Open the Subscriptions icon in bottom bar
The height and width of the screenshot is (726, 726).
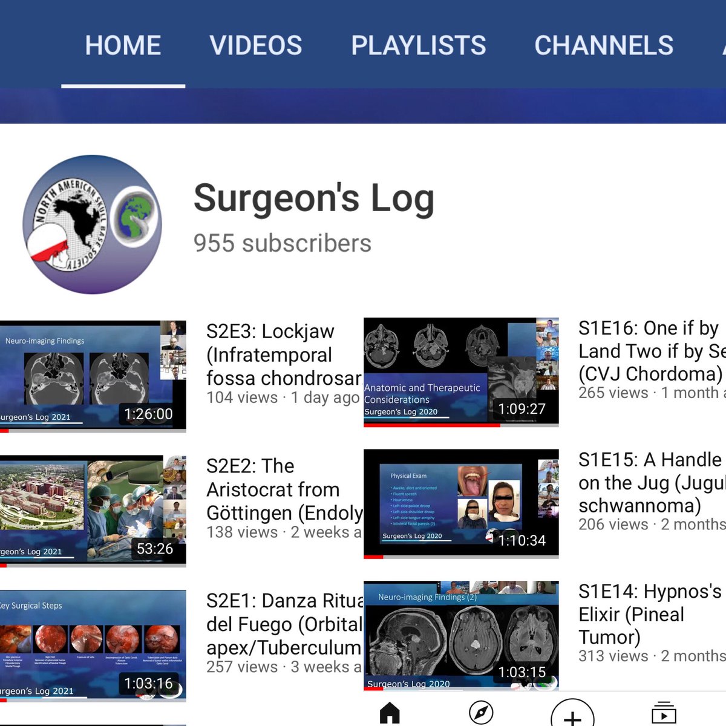coord(664,713)
